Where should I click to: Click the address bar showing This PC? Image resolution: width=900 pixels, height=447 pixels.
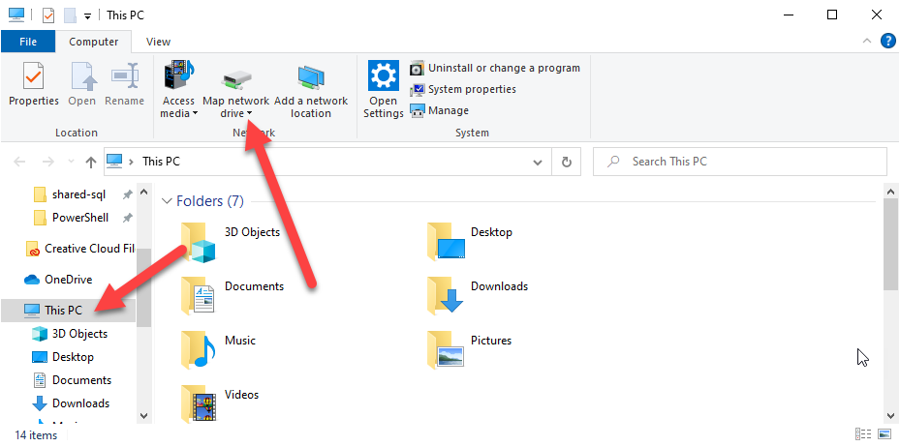click(x=327, y=162)
